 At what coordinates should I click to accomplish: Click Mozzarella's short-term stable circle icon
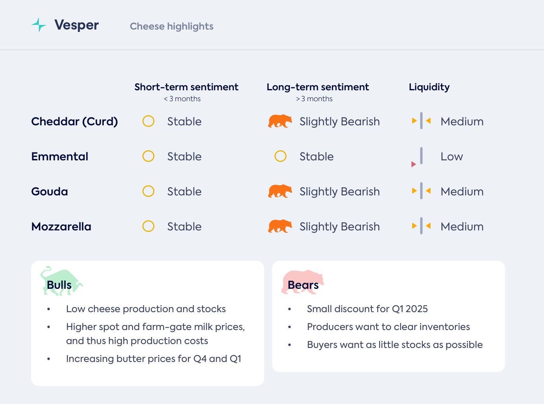pos(148,227)
